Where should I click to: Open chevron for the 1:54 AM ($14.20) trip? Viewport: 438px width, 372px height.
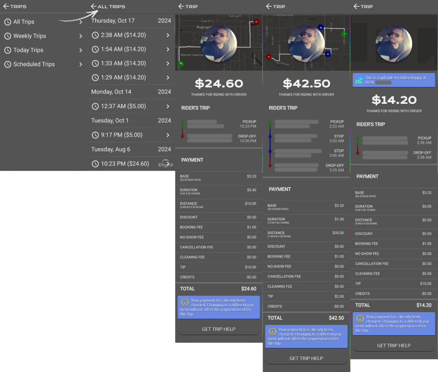click(168, 49)
